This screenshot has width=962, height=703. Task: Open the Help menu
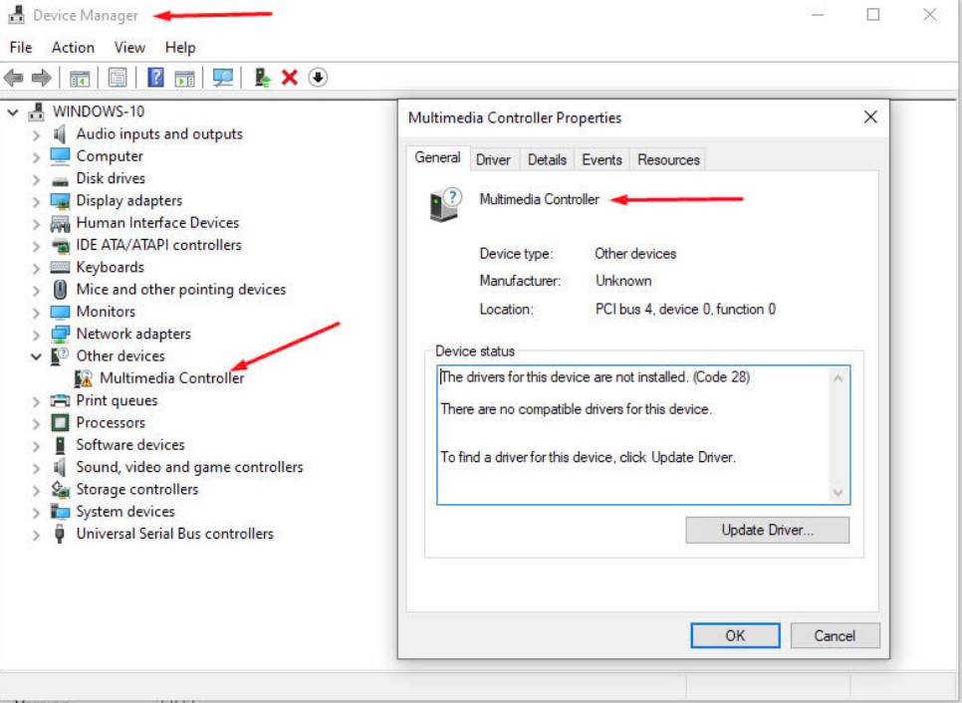180,47
